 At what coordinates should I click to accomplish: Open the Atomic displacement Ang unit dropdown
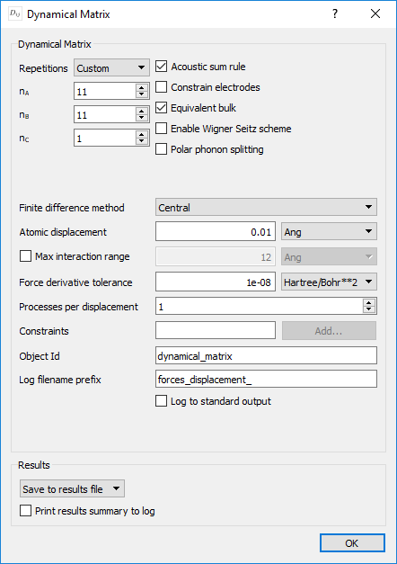[329, 231]
